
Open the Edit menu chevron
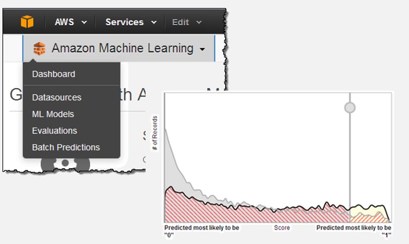click(199, 22)
